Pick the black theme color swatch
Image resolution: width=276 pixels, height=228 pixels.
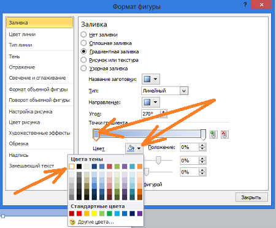[x=79, y=167]
